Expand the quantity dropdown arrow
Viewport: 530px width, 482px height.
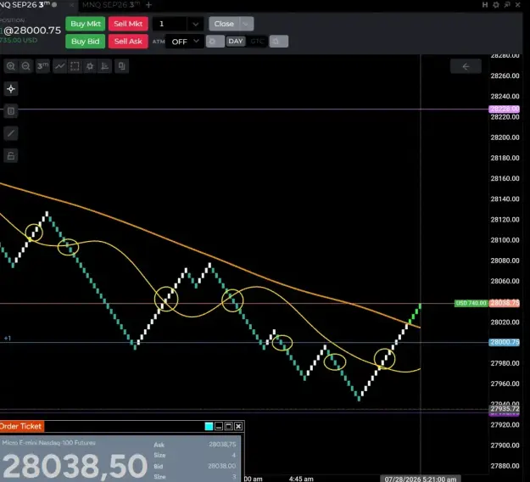195,24
